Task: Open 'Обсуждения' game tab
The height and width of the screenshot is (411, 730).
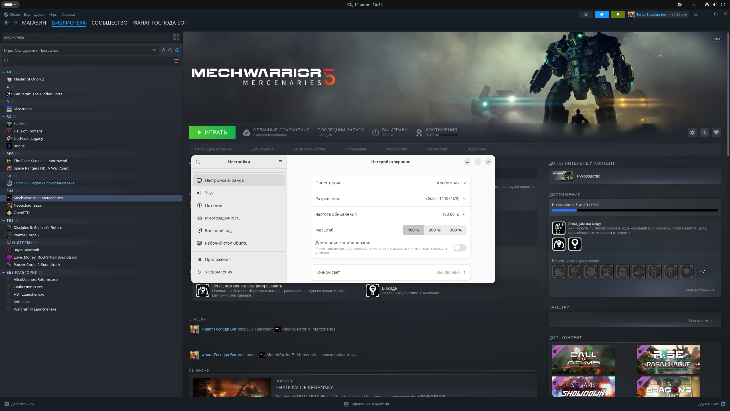Action: pos(355,149)
